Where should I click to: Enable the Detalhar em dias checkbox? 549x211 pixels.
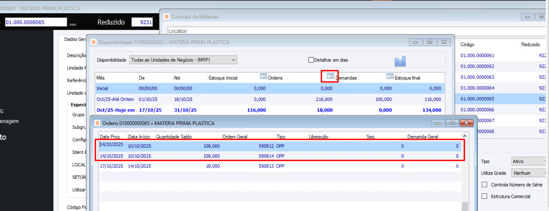point(311,60)
